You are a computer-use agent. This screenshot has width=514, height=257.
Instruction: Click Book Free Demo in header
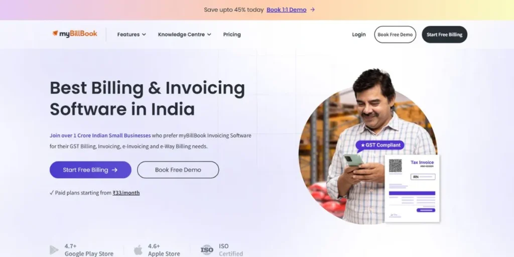(395, 35)
